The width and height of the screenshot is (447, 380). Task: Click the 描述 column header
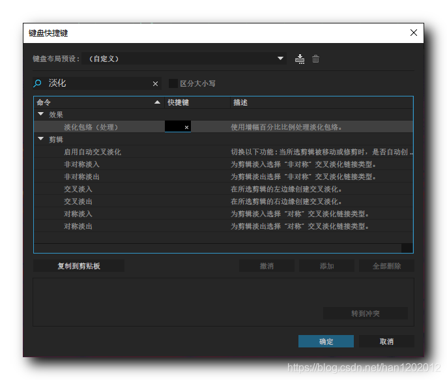321,102
